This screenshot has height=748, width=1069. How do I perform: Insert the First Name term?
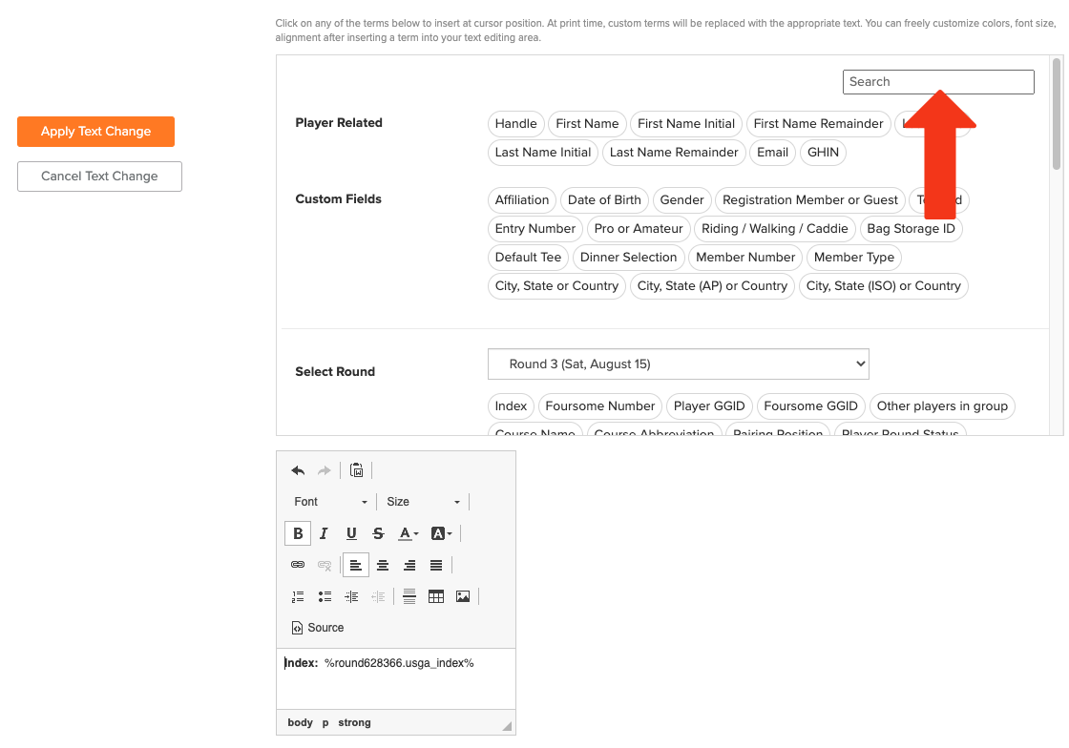(x=587, y=124)
